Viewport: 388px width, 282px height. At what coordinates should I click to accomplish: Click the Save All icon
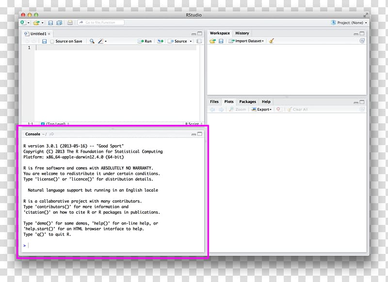point(59,23)
